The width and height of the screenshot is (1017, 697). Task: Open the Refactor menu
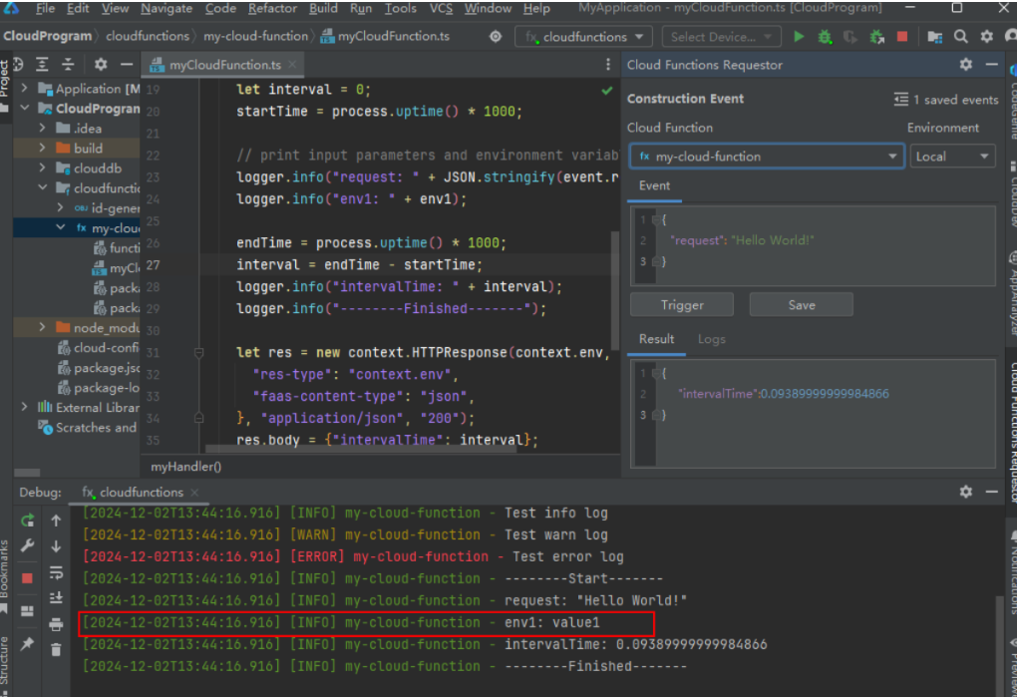(273, 8)
